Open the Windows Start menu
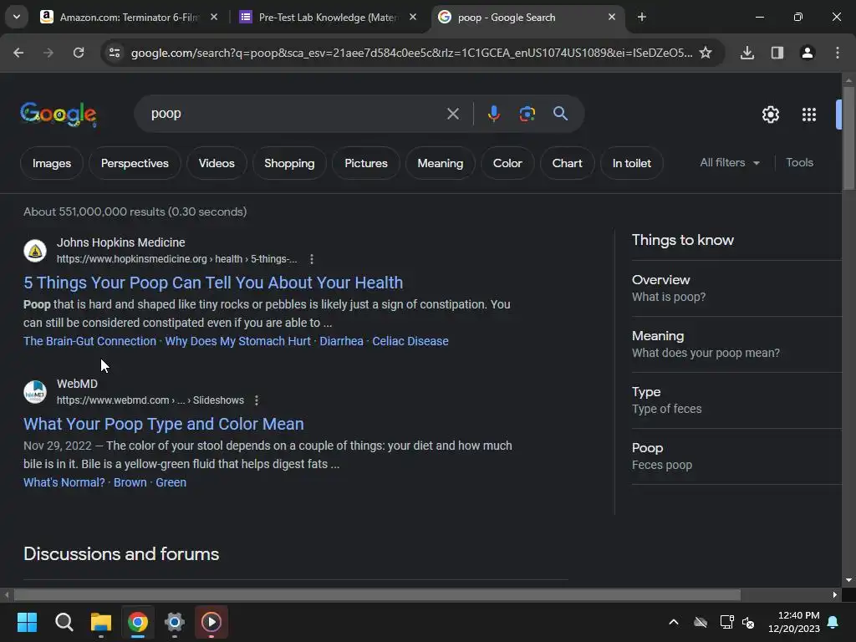 click(x=28, y=622)
